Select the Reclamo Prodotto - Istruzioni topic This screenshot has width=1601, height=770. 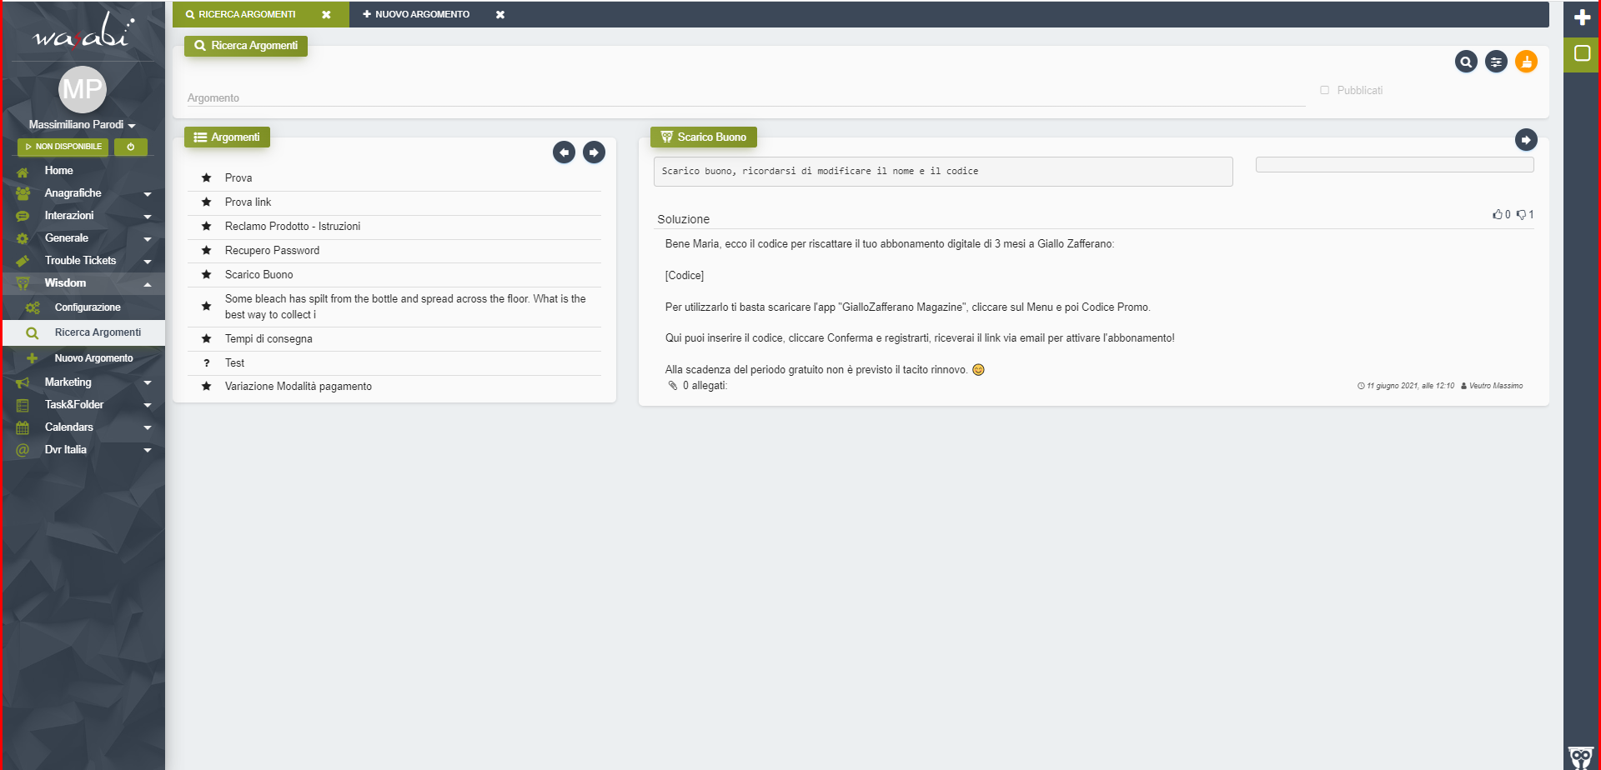[x=293, y=227]
